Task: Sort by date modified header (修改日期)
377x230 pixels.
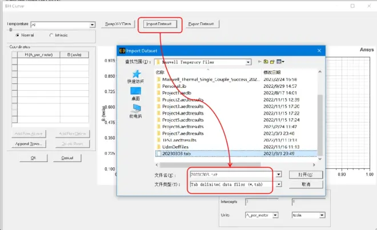Action: click(x=272, y=72)
